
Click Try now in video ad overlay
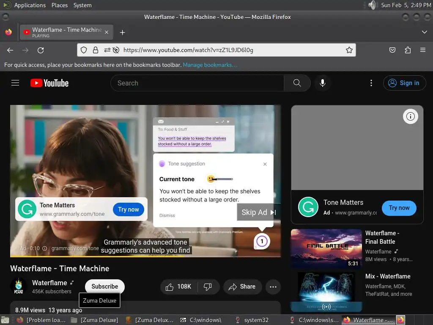(x=129, y=209)
